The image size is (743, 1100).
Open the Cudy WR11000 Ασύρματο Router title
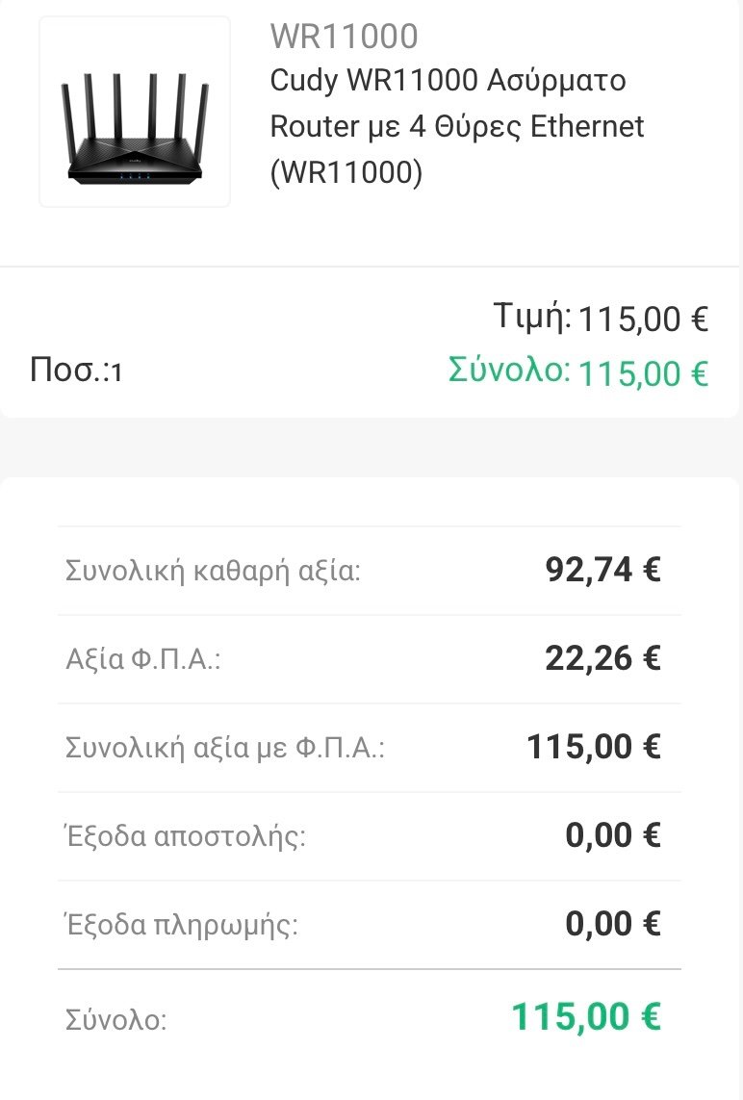tap(457, 126)
